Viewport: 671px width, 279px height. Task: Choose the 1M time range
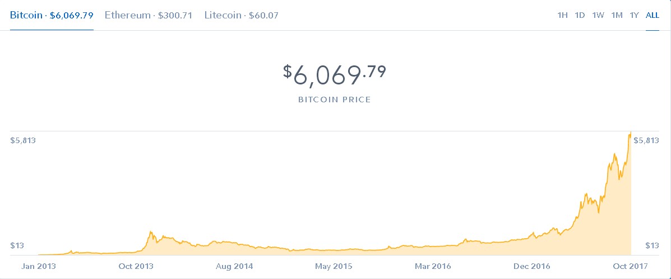(x=617, y=16)
